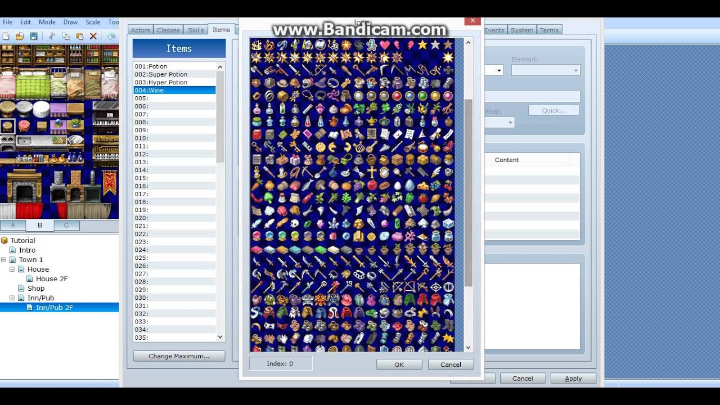Screen dimensions: 720x405
Task: Click the Quick... button
Action: point(553,110)
